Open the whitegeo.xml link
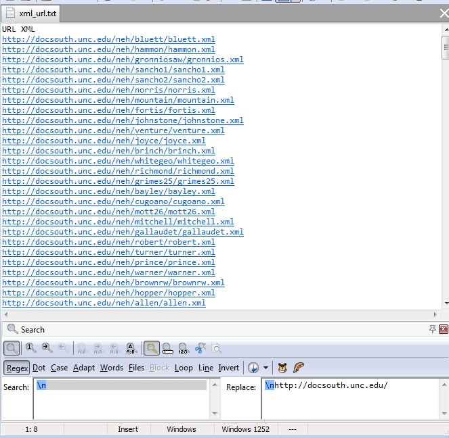449x438 pixels. pyautogui.click(x=118, y=161)
